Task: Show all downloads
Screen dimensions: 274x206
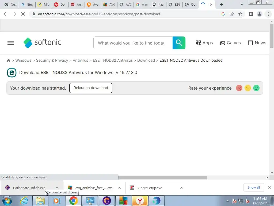Action: [254, 187]
